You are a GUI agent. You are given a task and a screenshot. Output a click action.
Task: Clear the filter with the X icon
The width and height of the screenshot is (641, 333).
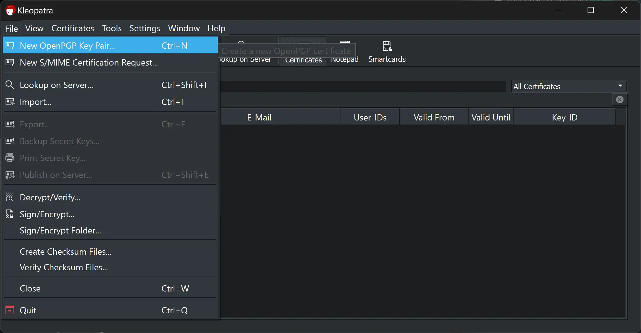619,100
